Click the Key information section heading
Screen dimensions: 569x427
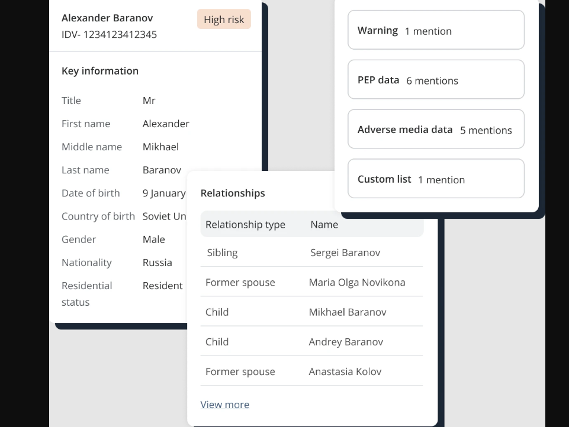[x=100, y=71]
